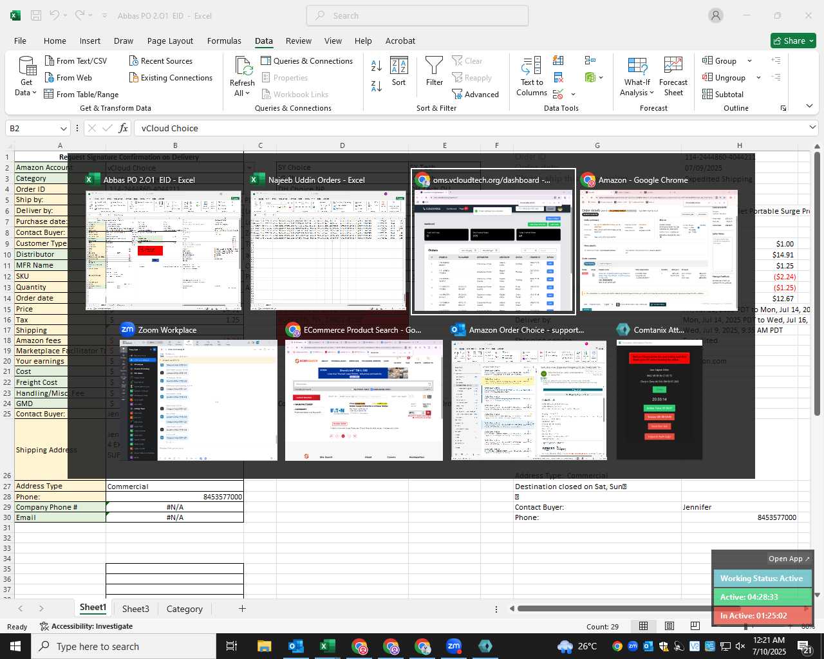Expand the Ungroup dropdown arrow
Image resolution: width=824 pixels, height=659 pixels.
tap(758, 77)
